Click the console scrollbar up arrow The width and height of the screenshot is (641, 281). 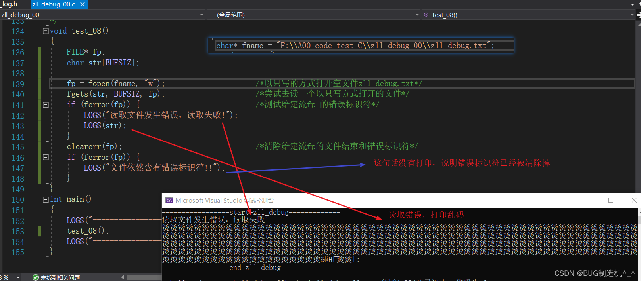coord(639,211)
